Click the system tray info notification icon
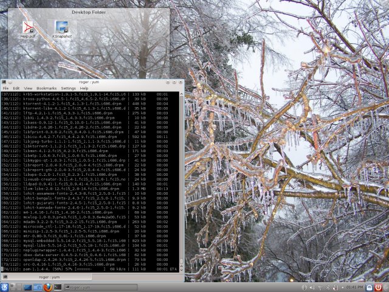Screen dimensions: 389x292 coord(304,288)
